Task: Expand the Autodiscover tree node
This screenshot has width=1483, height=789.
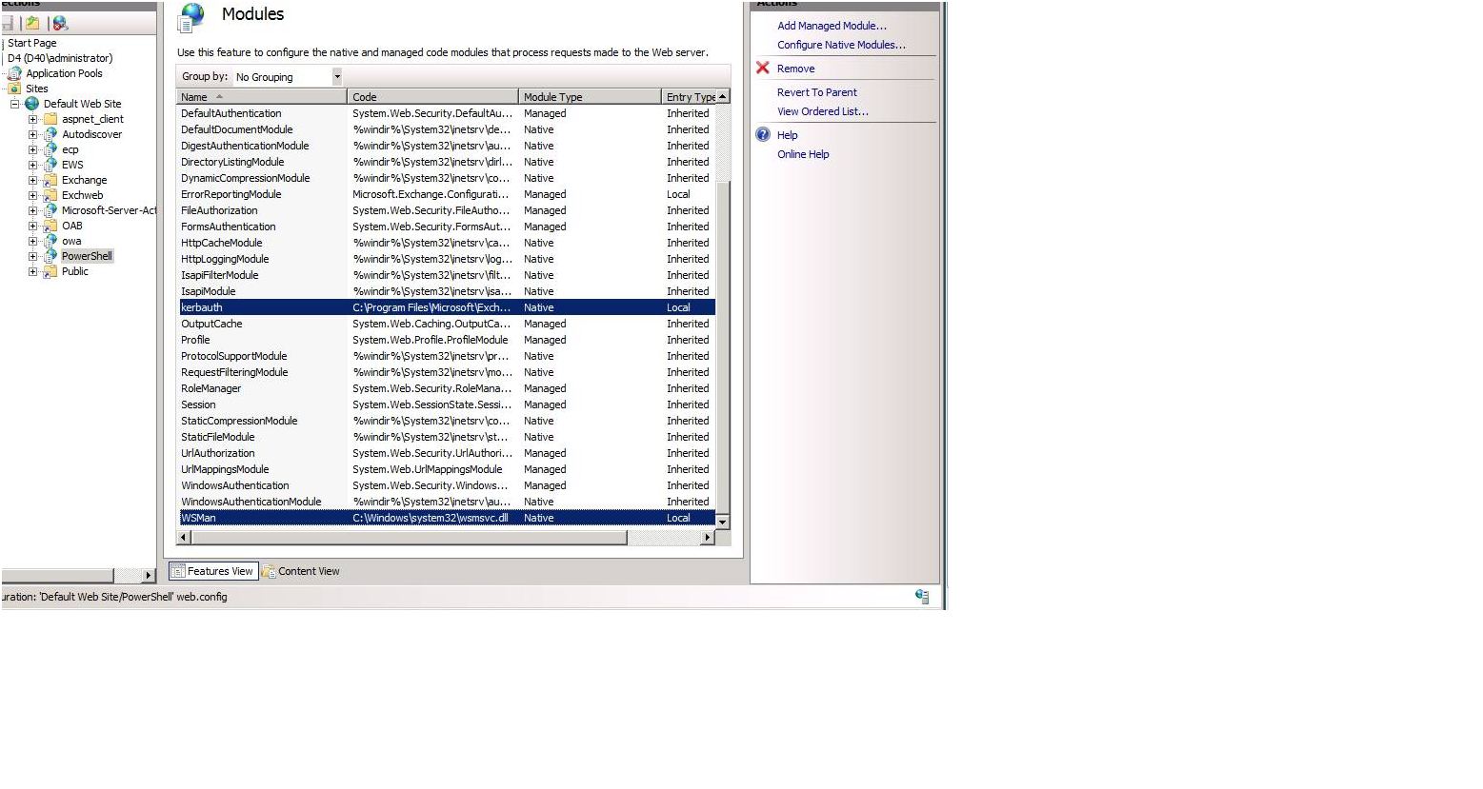Action: (x=32, y=134)
